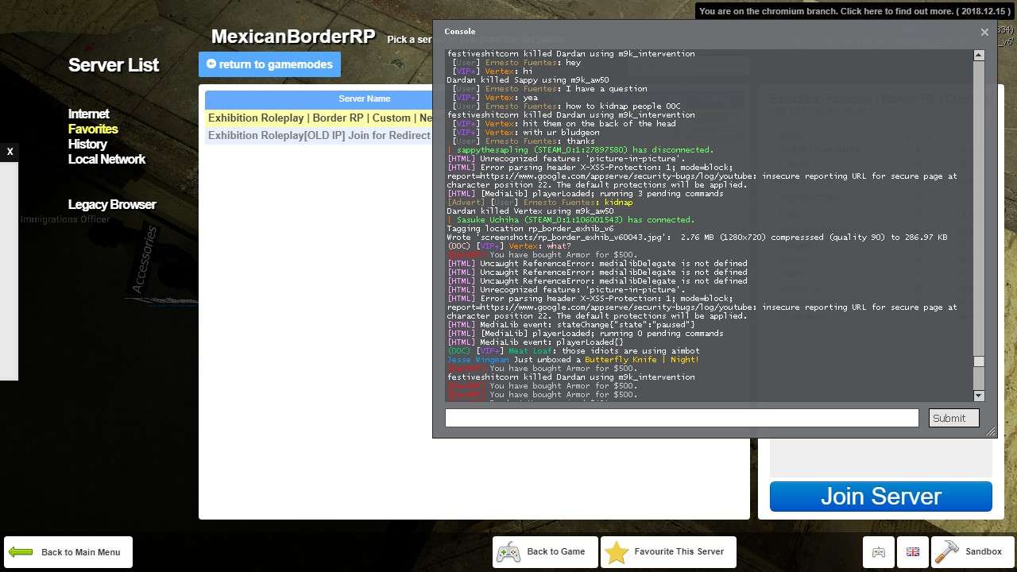Click console line 'Meat Loaf: those idiots are using aimbot'
This screenshot has width=1017, height=572.
click(573, 351)
